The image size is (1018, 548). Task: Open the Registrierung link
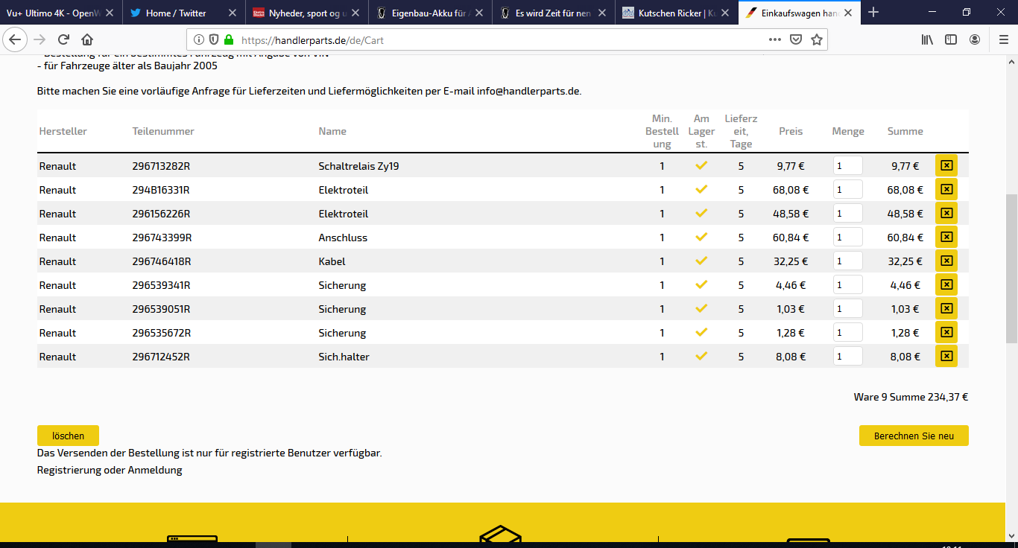[x=69, y=470]
